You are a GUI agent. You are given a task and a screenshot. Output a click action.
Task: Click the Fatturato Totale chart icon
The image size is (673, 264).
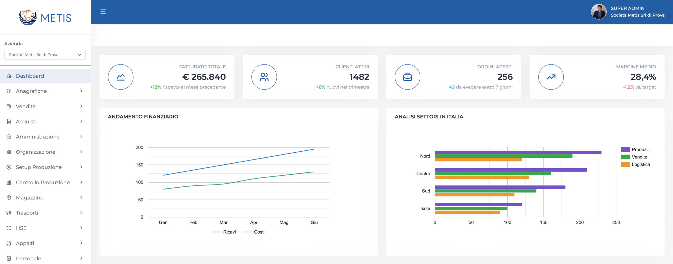point(121,77)
